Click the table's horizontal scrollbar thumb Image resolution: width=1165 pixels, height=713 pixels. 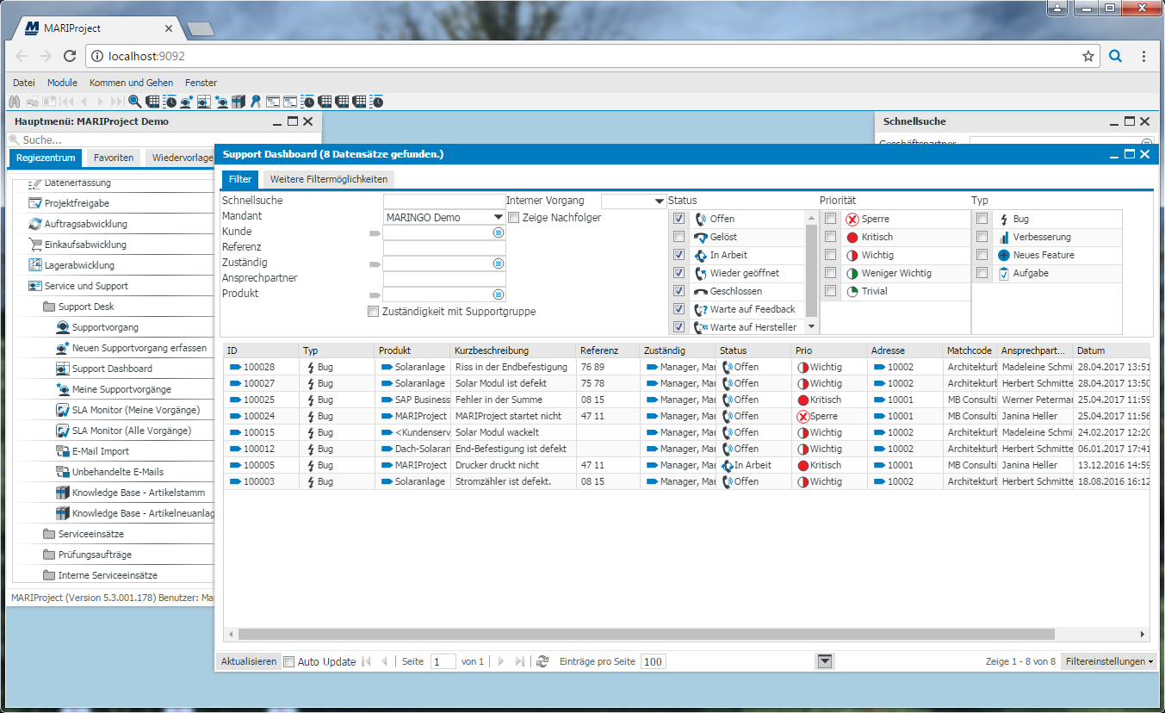click(x=647, y=634)
